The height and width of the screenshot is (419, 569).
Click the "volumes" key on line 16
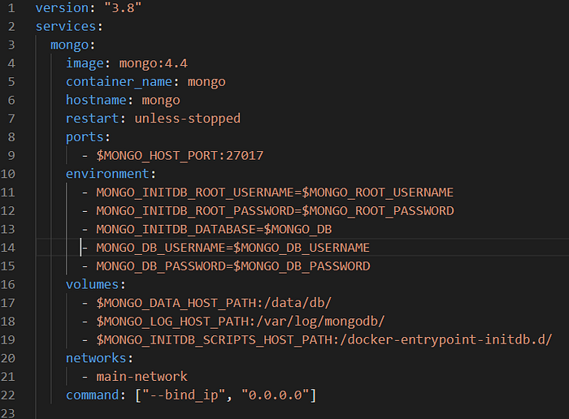92,284
